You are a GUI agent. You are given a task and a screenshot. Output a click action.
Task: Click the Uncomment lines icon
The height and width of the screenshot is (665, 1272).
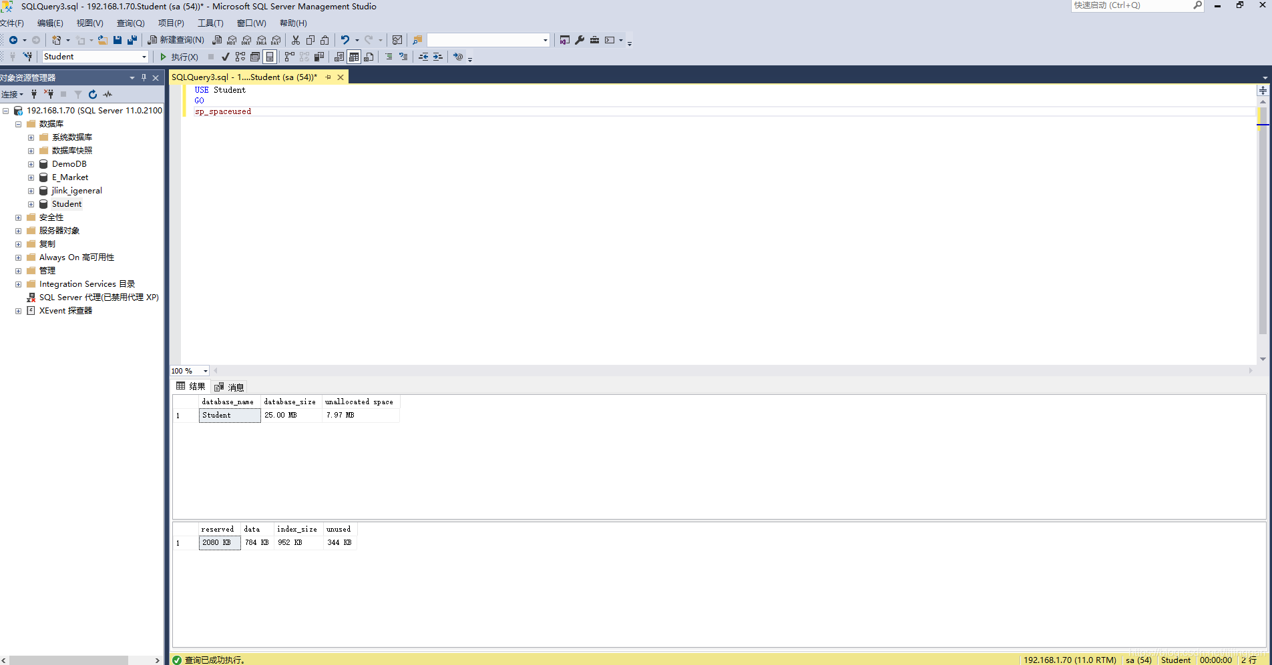tap(403, 57)
